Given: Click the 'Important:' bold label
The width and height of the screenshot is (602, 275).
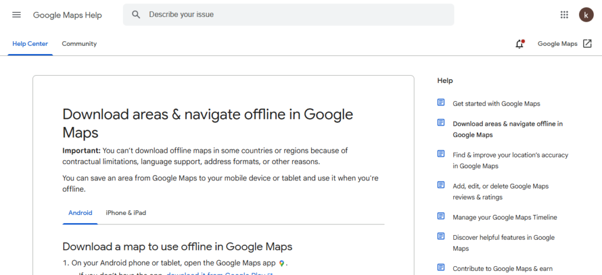Looking at the screenshot, I should [81, 150].
